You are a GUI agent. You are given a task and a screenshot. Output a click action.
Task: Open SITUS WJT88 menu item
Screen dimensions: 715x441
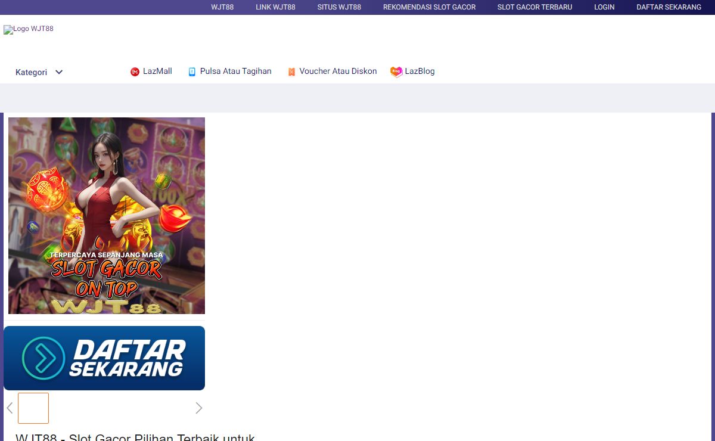click(339, 7)
